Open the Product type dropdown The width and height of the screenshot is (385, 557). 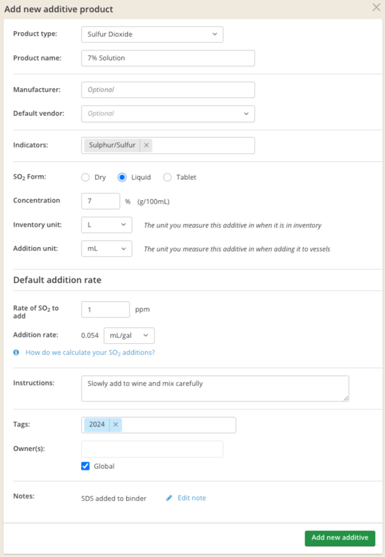pos(152,34)
